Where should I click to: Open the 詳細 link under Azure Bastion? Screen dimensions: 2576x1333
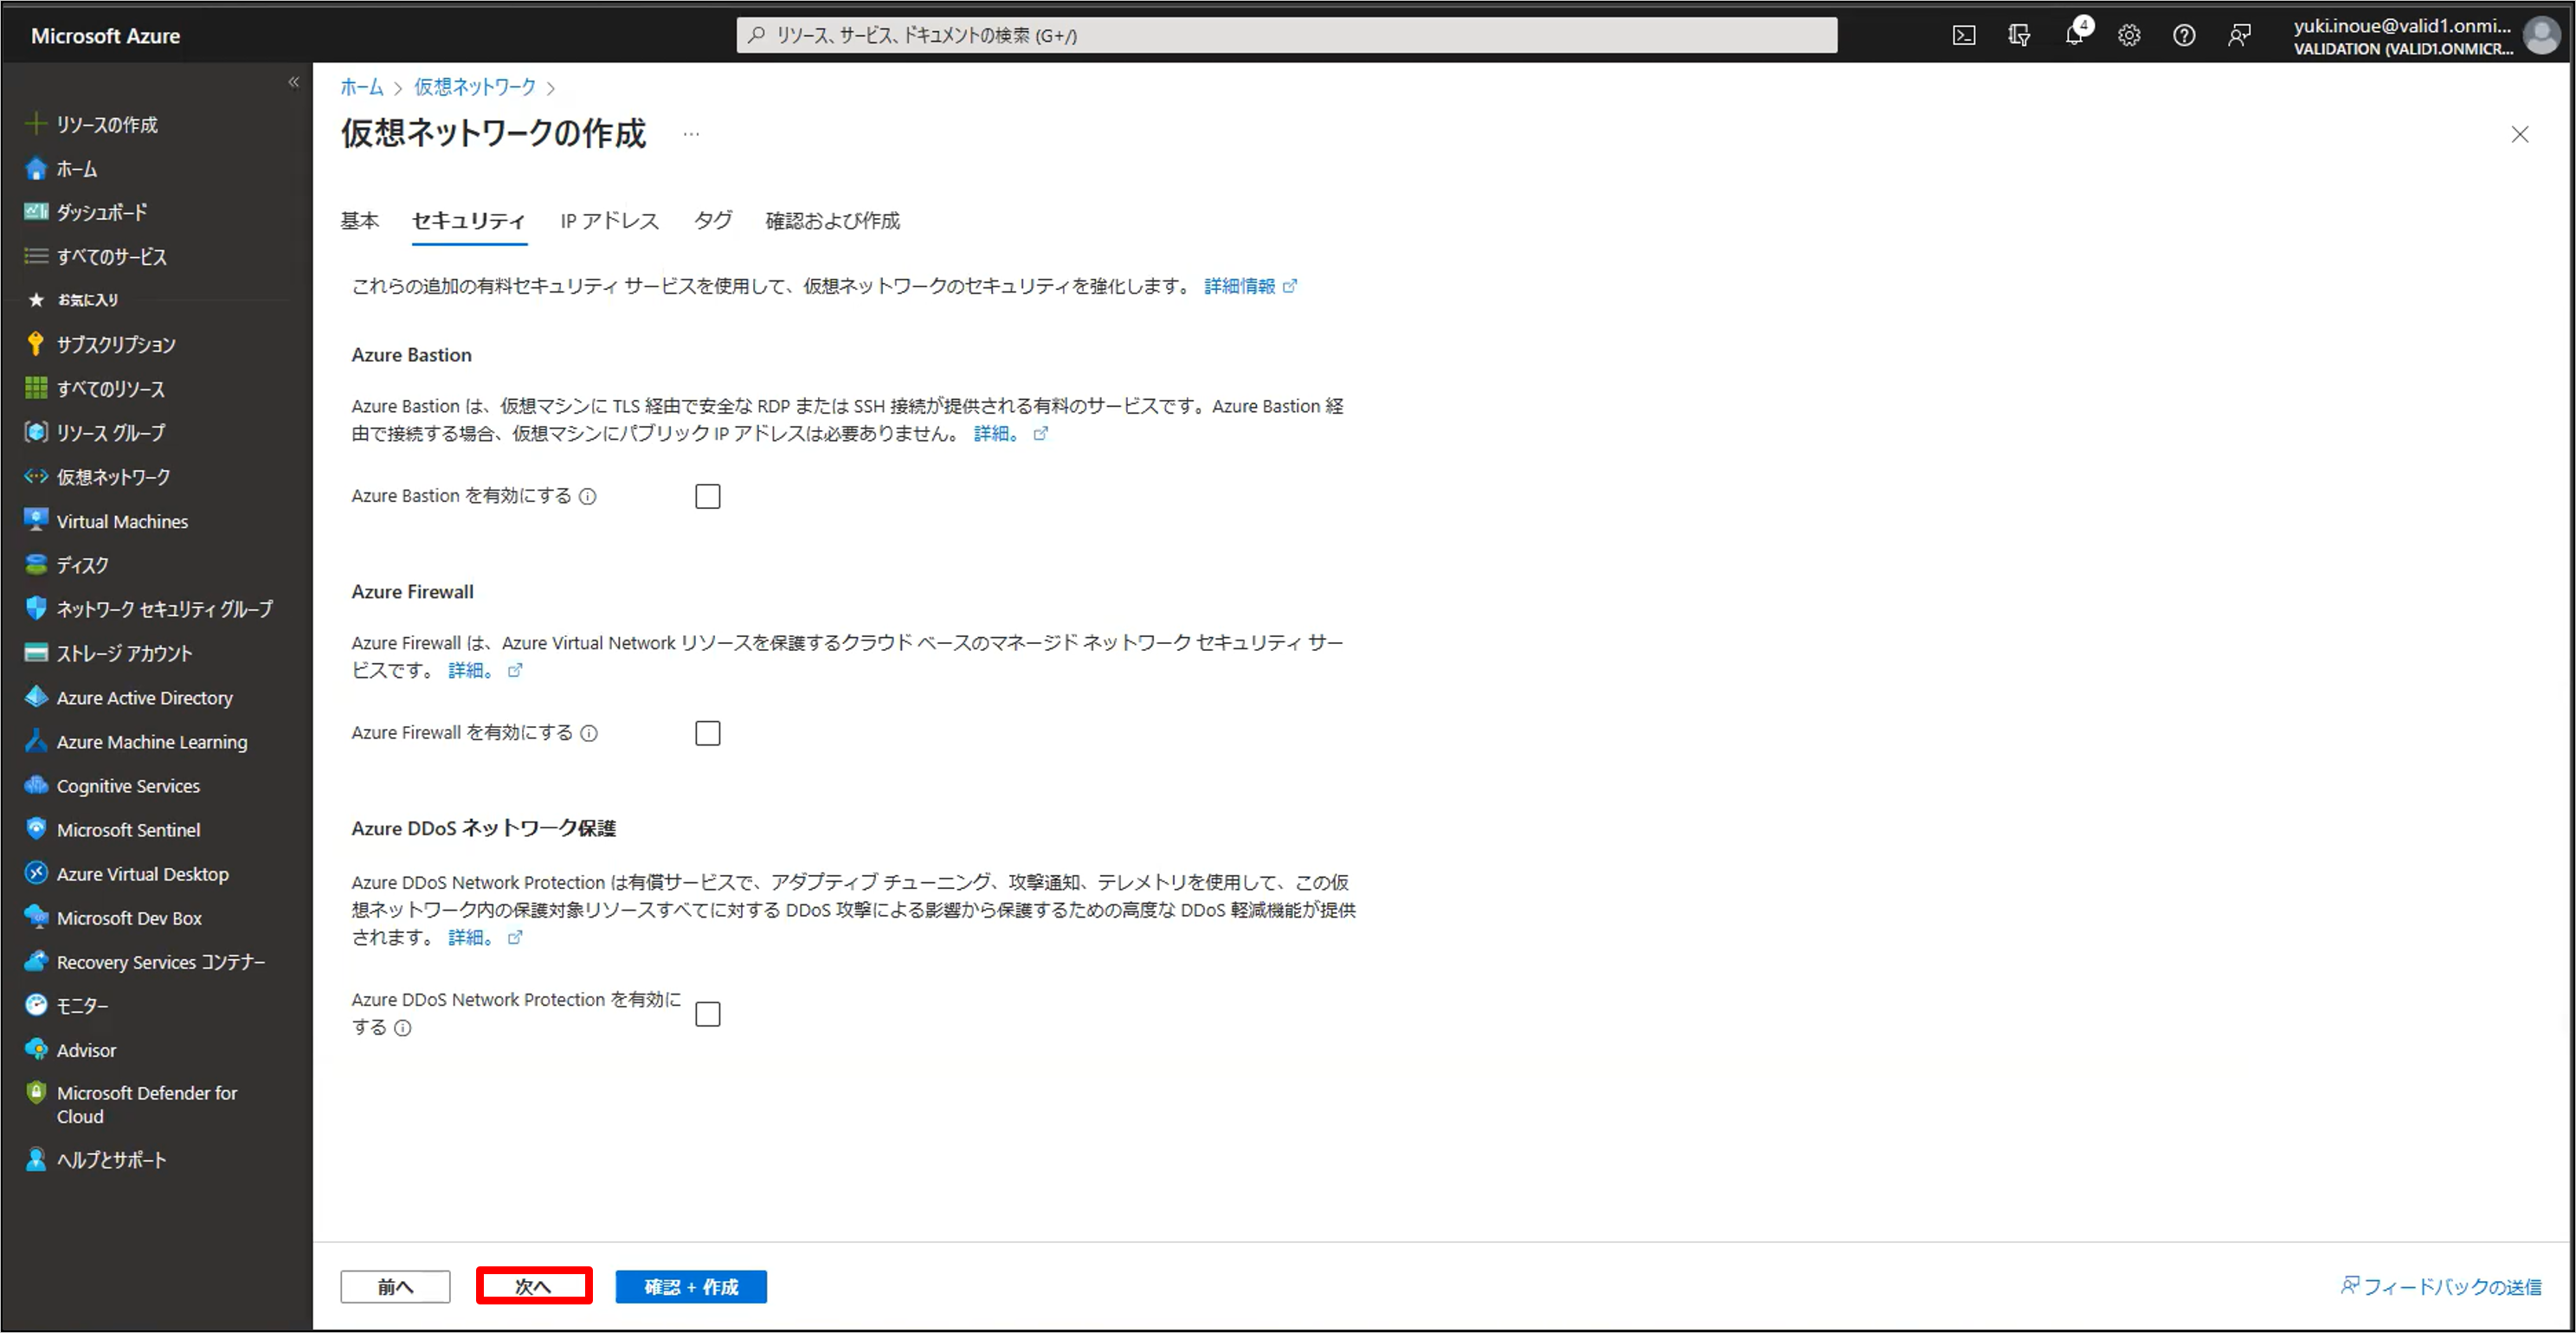click(x=1010, y=433)
